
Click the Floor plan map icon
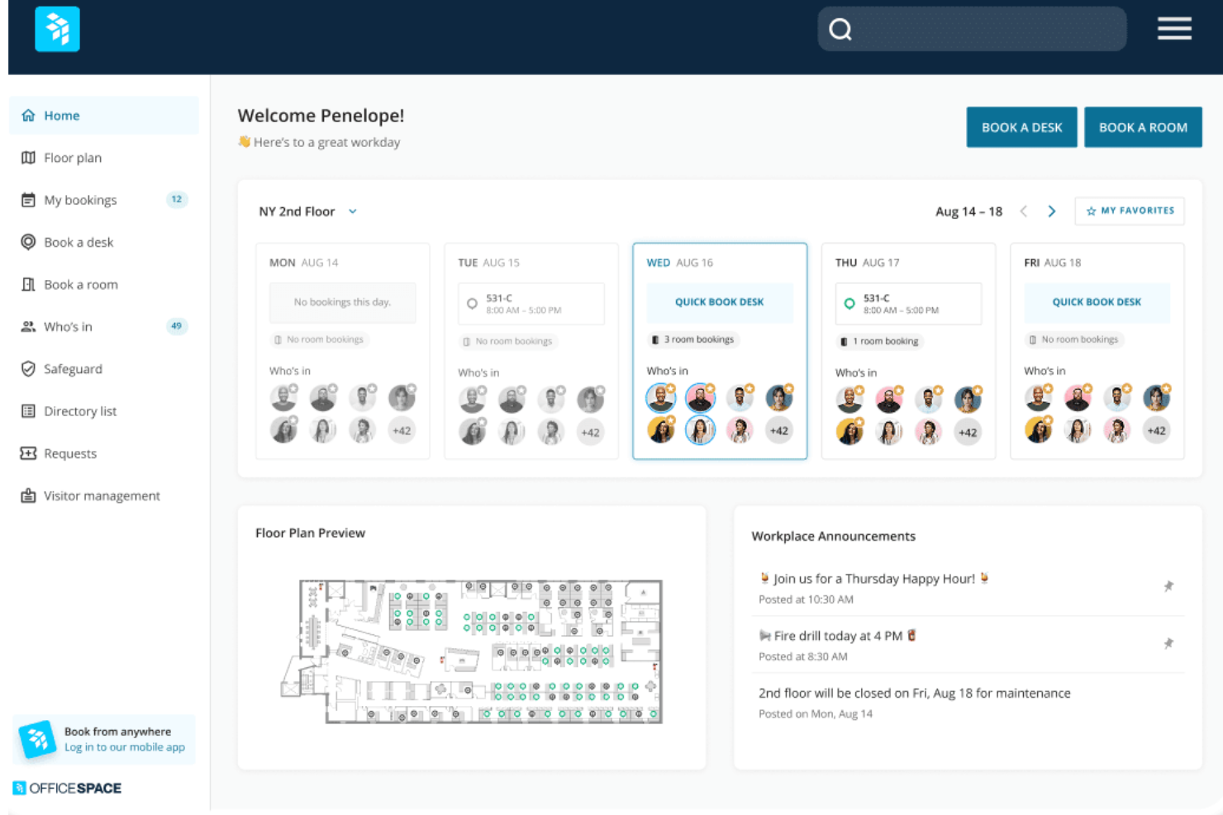coord(28,158)
